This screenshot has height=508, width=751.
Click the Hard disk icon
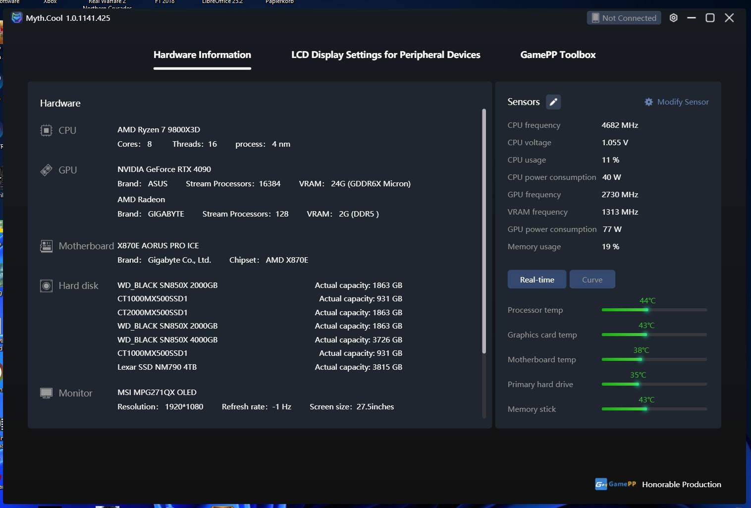tap(46, 286)
